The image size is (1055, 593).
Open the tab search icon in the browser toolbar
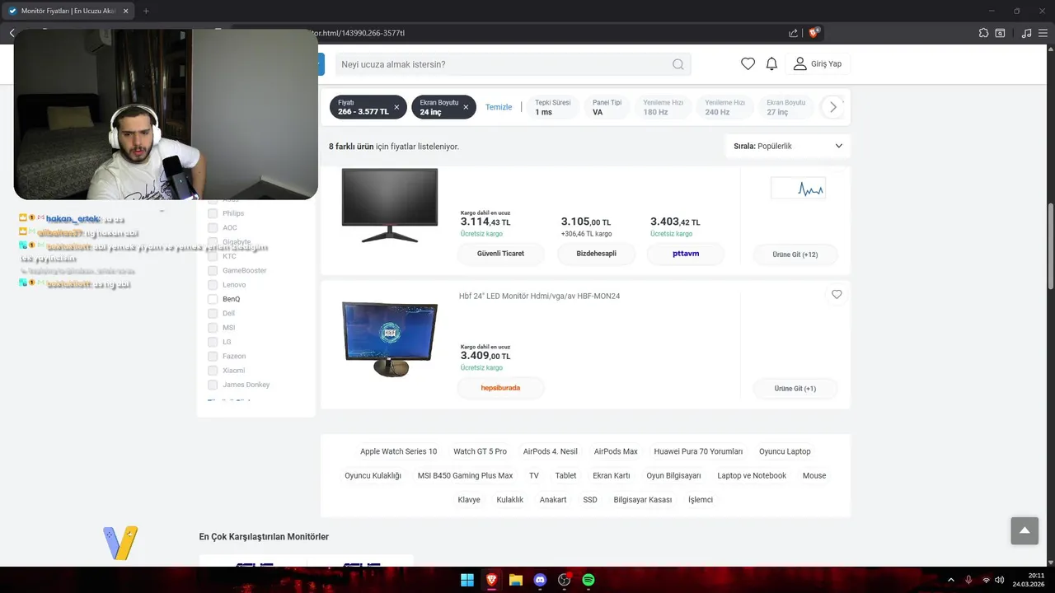click(1000, 33)
